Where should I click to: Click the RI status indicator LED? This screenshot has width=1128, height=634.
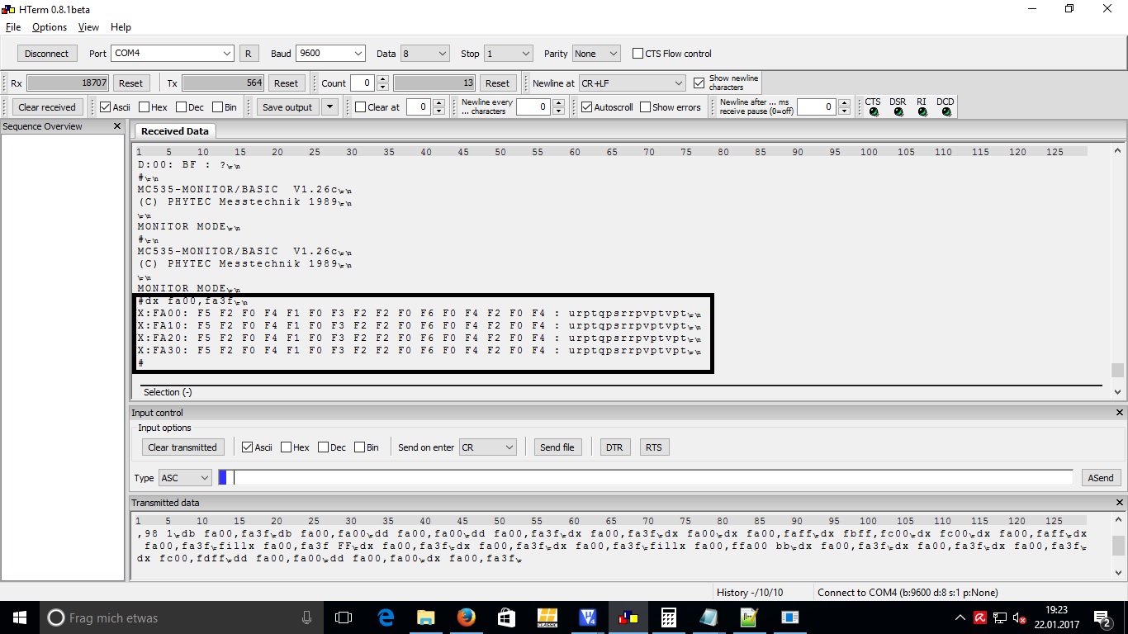click(922, 112)
